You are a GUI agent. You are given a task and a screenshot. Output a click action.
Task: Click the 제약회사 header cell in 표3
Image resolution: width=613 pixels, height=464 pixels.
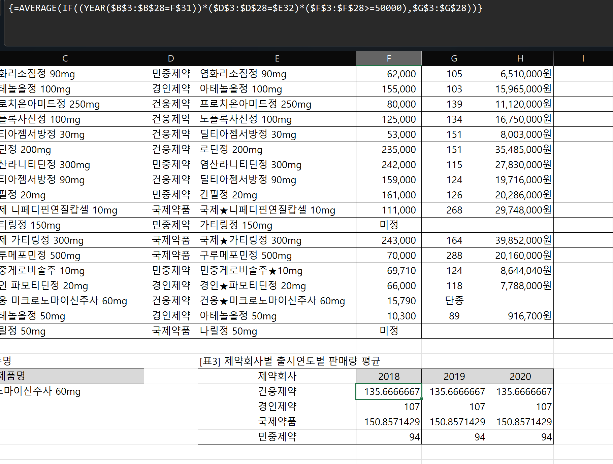point(277,376)
